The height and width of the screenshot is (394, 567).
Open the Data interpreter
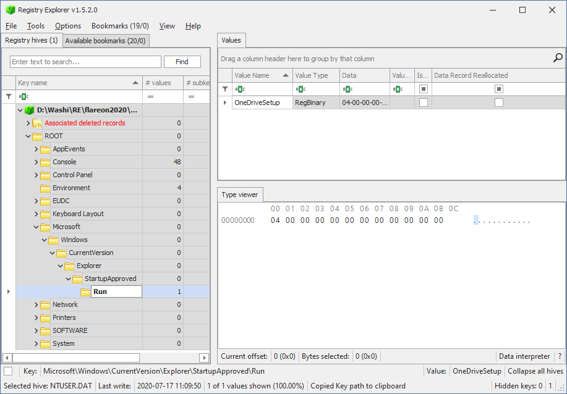click(524, 356)
